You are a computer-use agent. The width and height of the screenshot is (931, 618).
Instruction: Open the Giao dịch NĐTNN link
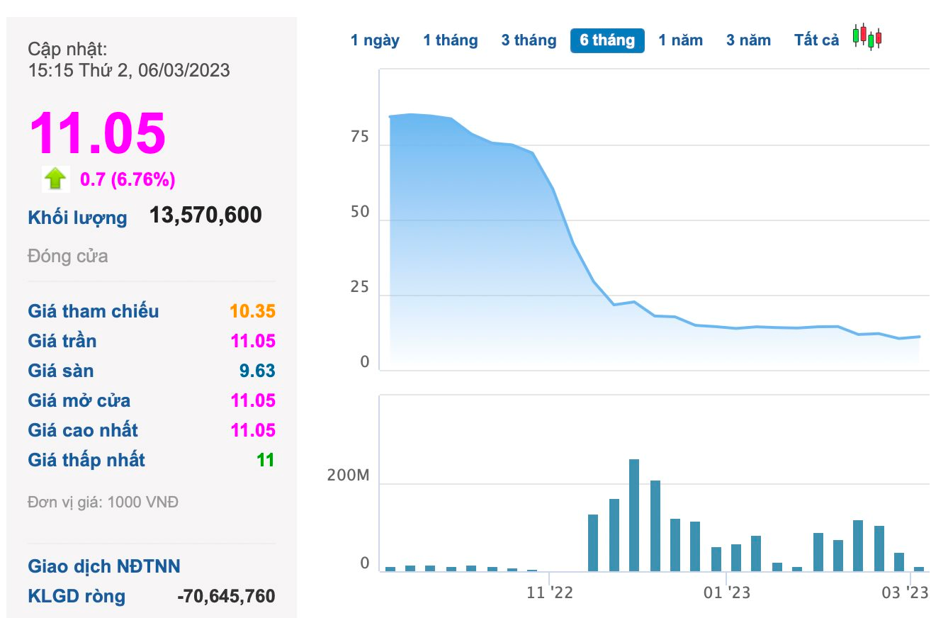click(104, 566)
